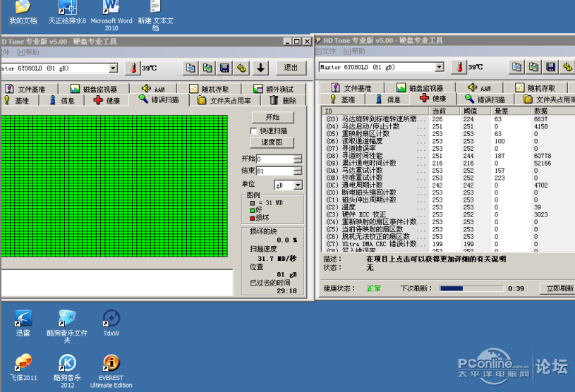Image resolution: width=575 pixels, height=392 pixels.
Task: Select 马达启动/停止计数 row
Action: (x=449, y=126)
